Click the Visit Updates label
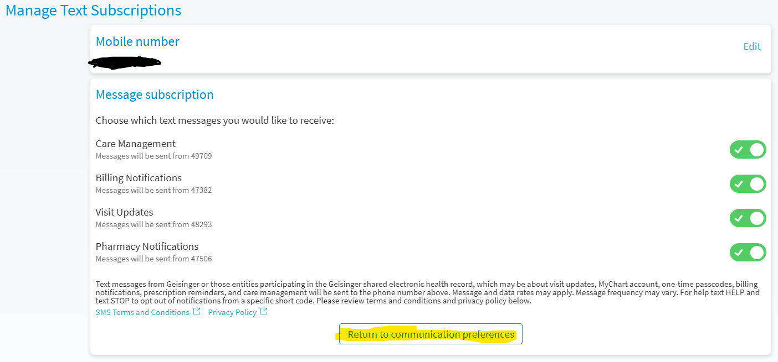This screenshot has height=362, width=778. [x=124, y=212]
